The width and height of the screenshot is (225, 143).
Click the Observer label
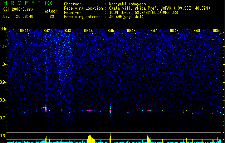coord(73,4)
